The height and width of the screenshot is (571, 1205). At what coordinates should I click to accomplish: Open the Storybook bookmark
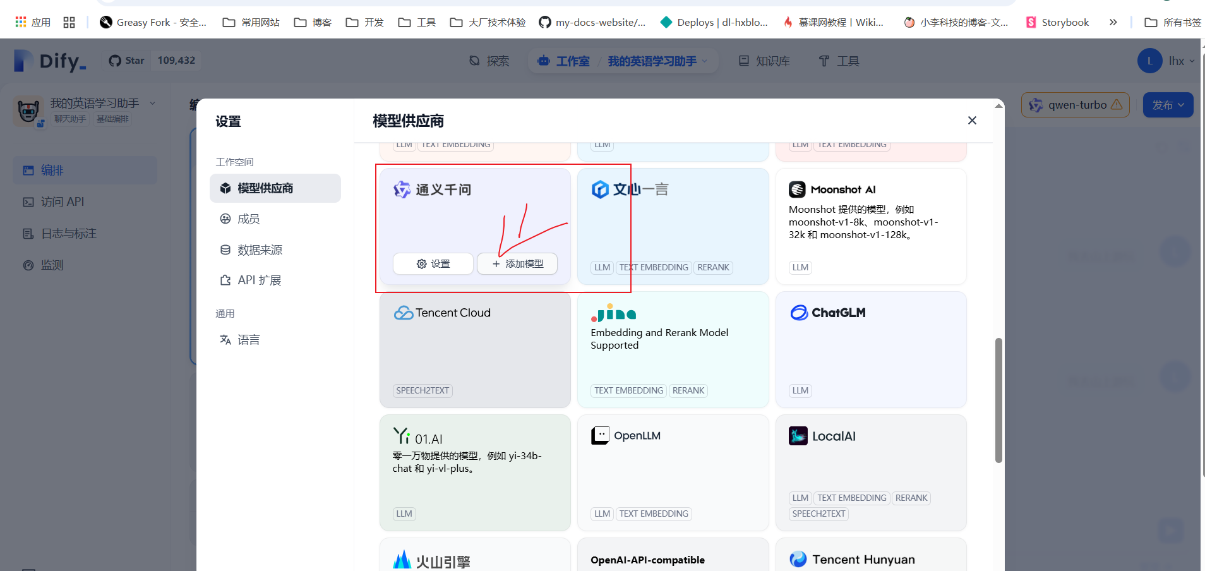[1058, 23]
